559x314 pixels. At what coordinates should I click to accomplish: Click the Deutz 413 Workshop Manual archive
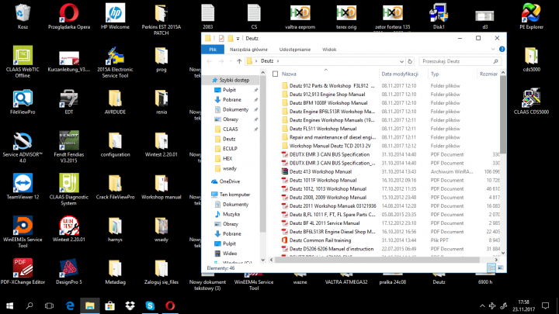[x=321, y=171]
